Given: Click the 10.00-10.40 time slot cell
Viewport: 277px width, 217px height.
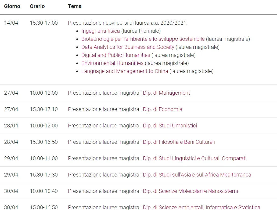Looking at the screenshot, I should [x=44, y=191].
